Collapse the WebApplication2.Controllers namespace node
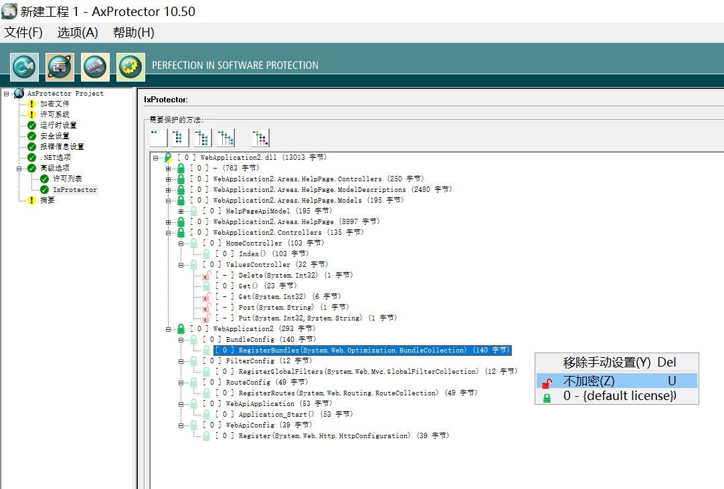Viewport: 724px width, 489px height. click(x=169, y=233)
